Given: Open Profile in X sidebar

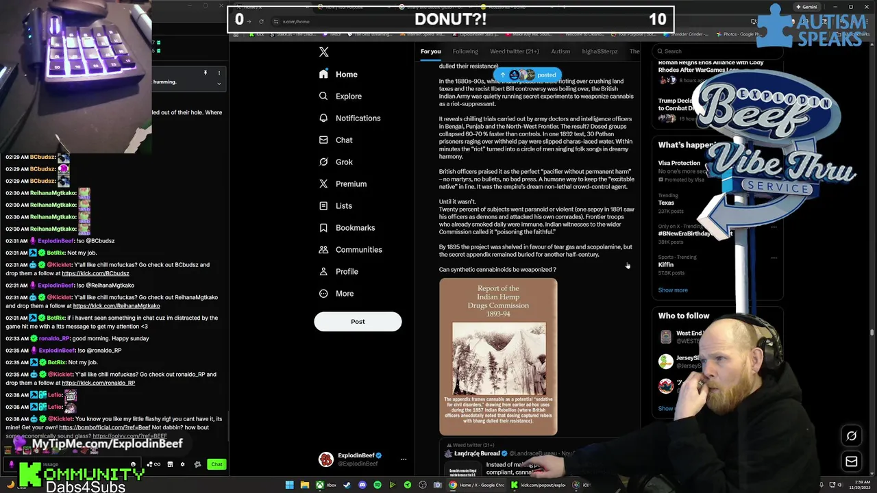Looking at the screenshot, I should pos(338,271).
